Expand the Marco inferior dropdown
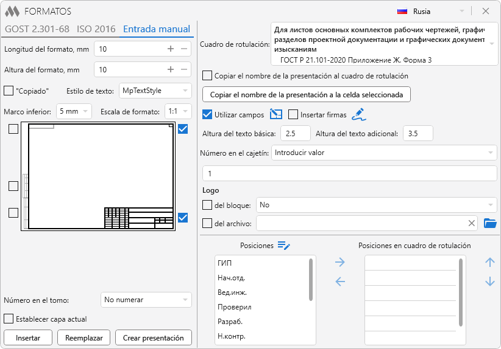This screenshot has width=501, height=349. [x=74, y=111]
